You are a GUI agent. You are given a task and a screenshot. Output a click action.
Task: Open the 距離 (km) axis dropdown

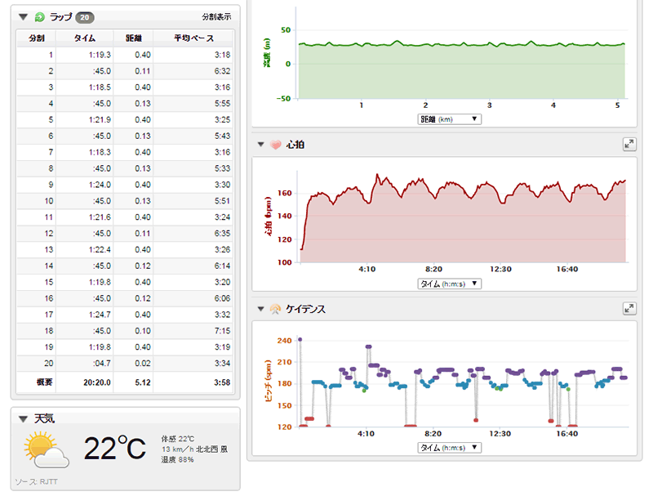(x=449, y=118)
